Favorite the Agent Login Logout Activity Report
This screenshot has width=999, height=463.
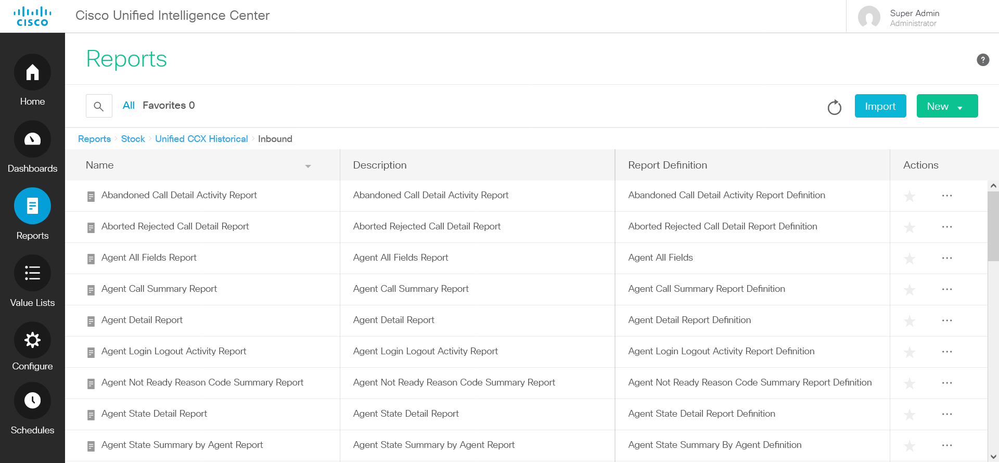pyautogui.click(x=910, y=352)
